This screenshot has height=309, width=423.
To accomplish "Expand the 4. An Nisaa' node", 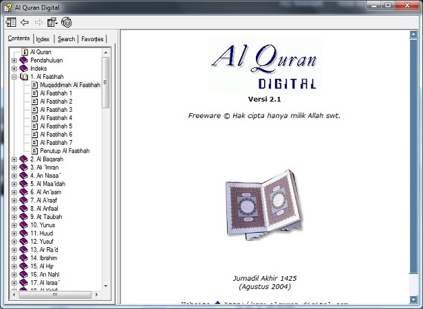I will pyautogui.click(x=14, y=176).
